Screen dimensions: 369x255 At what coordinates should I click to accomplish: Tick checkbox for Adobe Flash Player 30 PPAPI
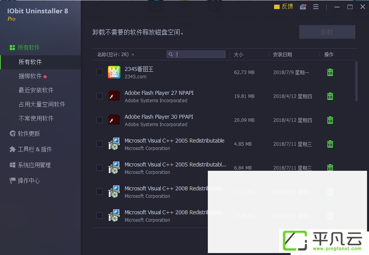point(100,120)
